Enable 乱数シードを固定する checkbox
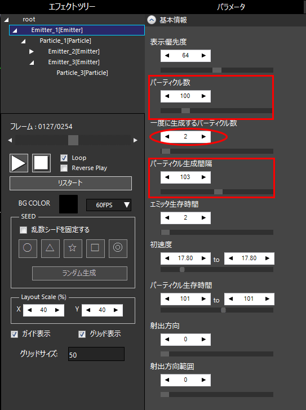The width and height of the screenshot is (306, 410). (x=24, y=230)
